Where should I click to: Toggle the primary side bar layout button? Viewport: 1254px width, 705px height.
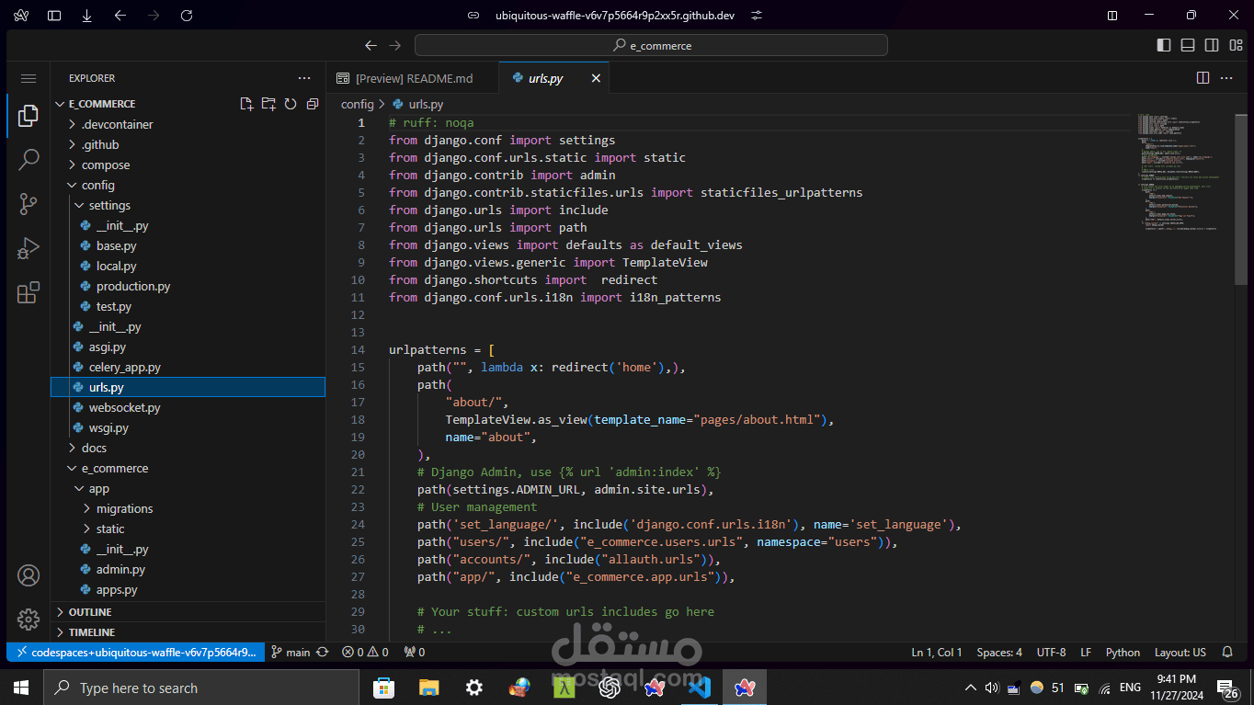(1164, 45)
